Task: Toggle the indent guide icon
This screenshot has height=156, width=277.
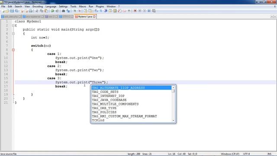Action: pos(106,11)
